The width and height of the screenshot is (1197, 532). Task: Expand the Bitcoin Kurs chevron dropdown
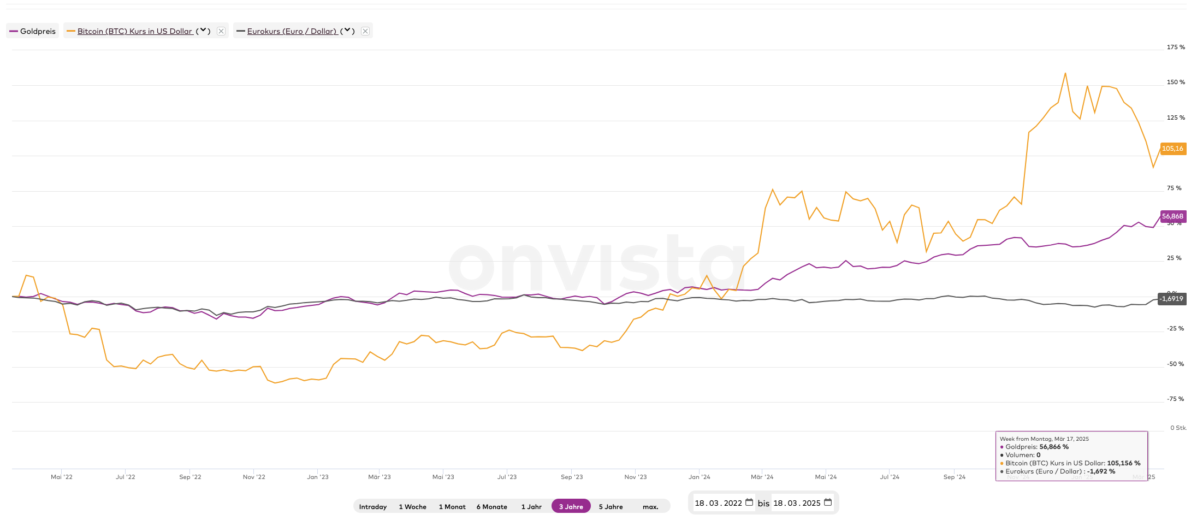pyautogui.click(x=203, y=31)
